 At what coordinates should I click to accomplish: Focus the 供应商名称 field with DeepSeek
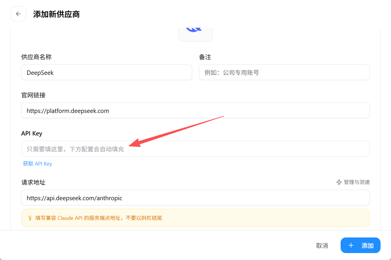(x=107, y=72)
